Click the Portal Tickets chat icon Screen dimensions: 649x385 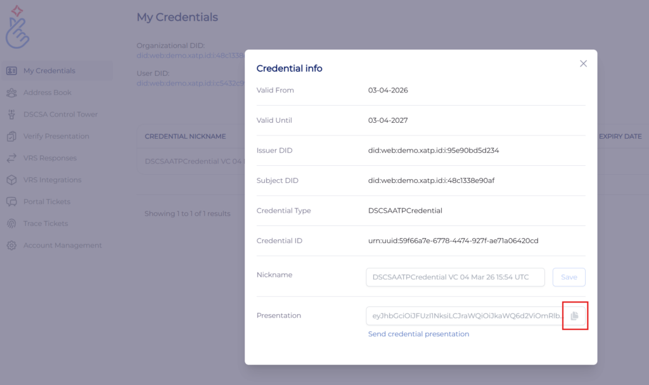[x=11, y=202]
